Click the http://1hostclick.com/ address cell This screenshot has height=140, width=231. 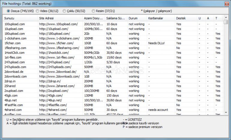click(x=54, y=53)
